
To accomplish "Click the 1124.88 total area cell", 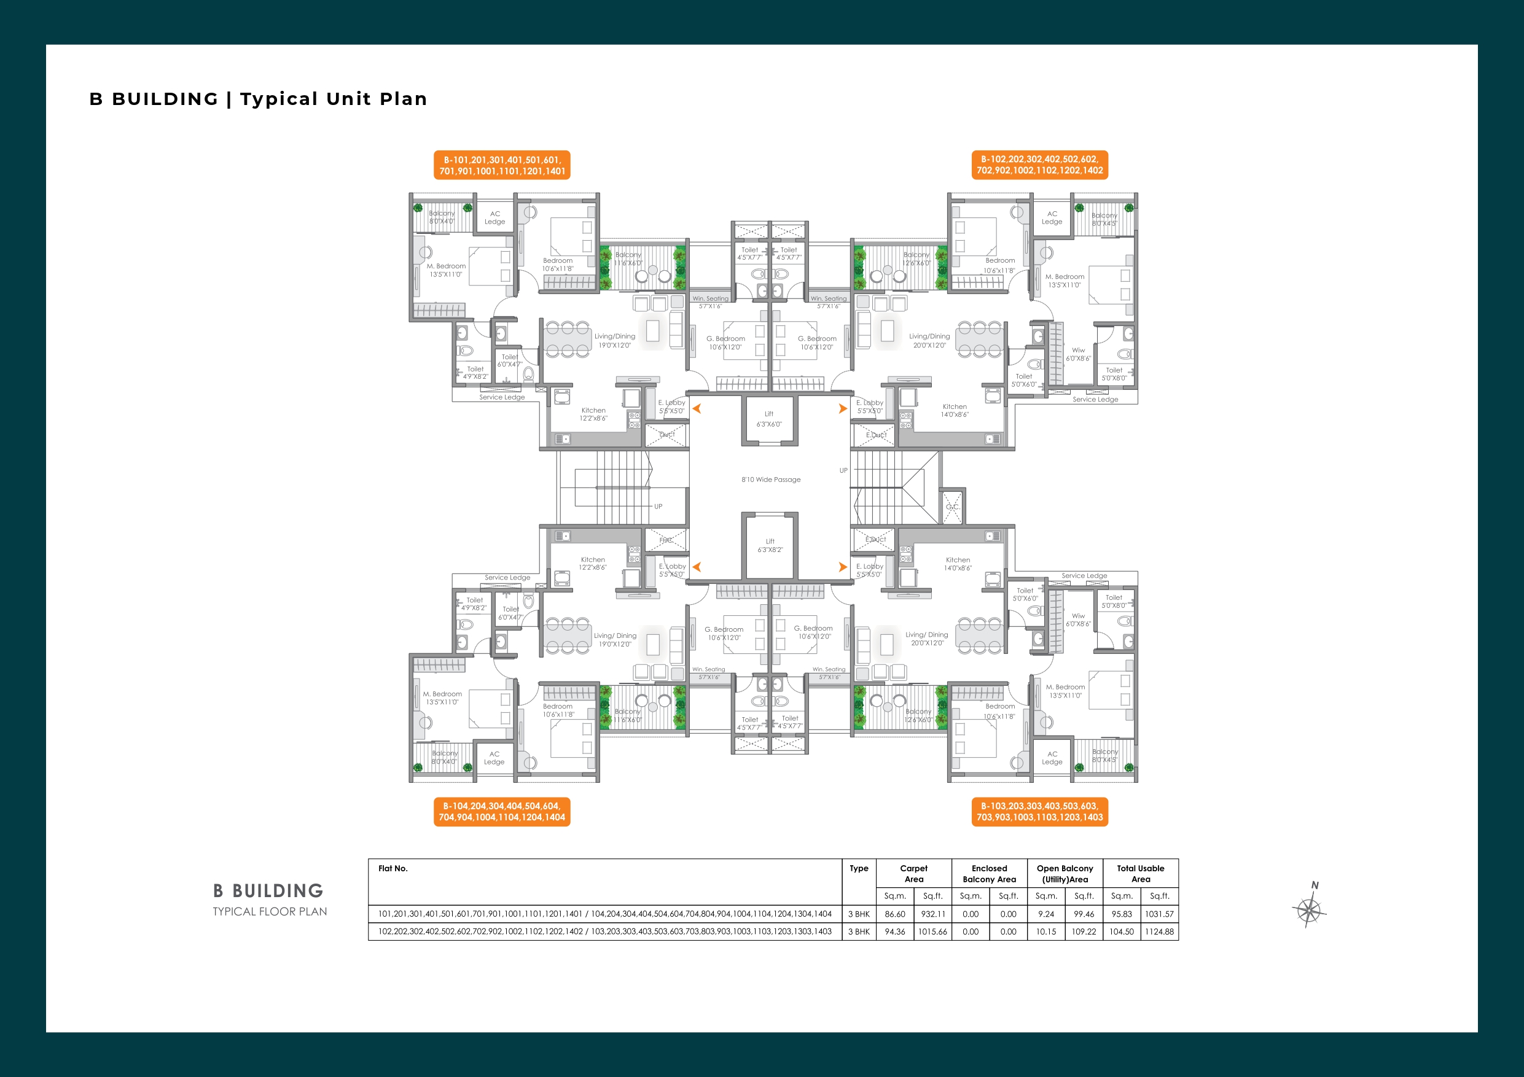I will click(1159, 931).
